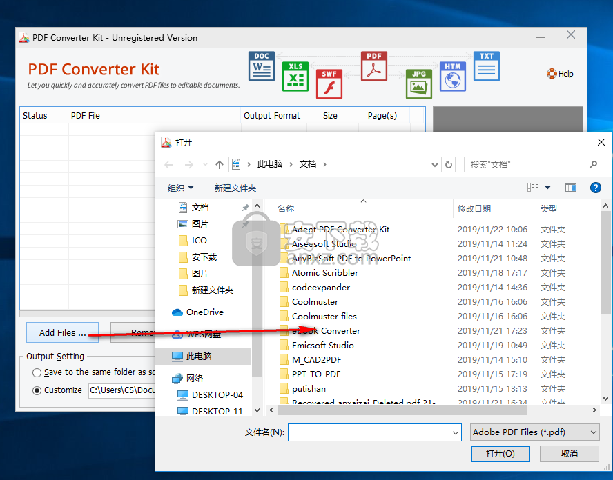This screenshot has width=613, height=480.
Task: Click the file list horizontal scrollbar
Action: [402, 410]
